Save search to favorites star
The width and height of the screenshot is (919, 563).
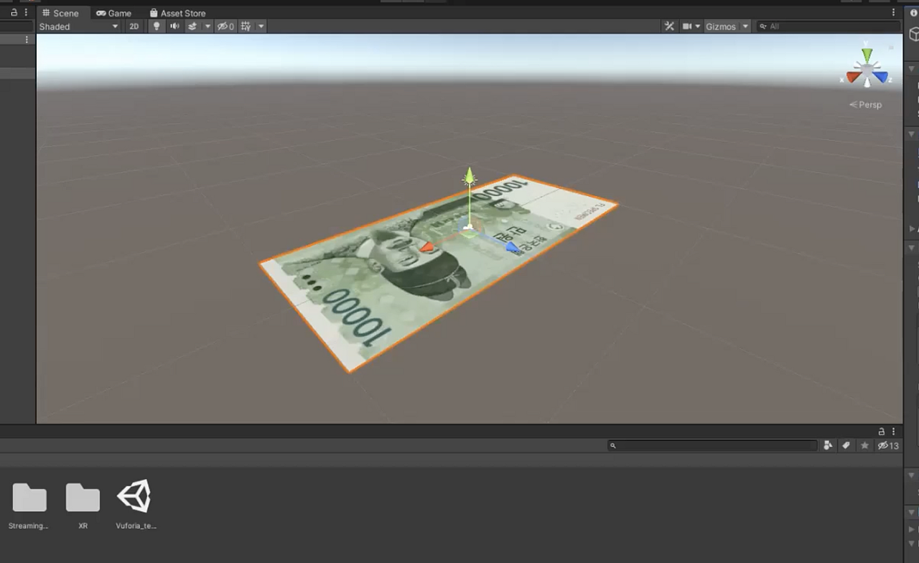tap(864, 446)
